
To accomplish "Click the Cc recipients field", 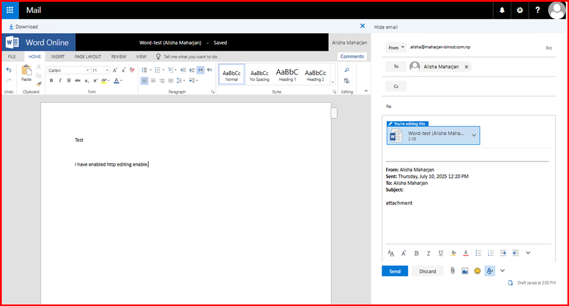I will point(467,86).
